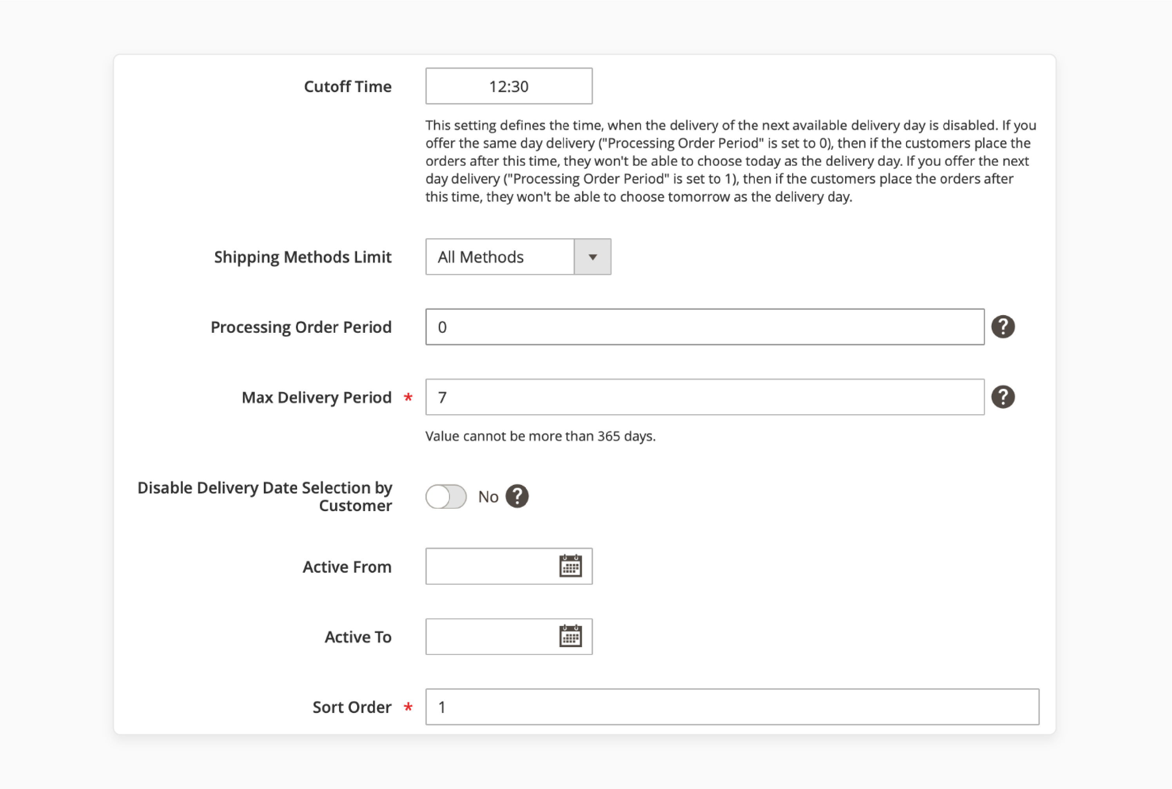The image size is (1172, 789).
Task: Click the Active From label
Action: click(x=347, y=567)
